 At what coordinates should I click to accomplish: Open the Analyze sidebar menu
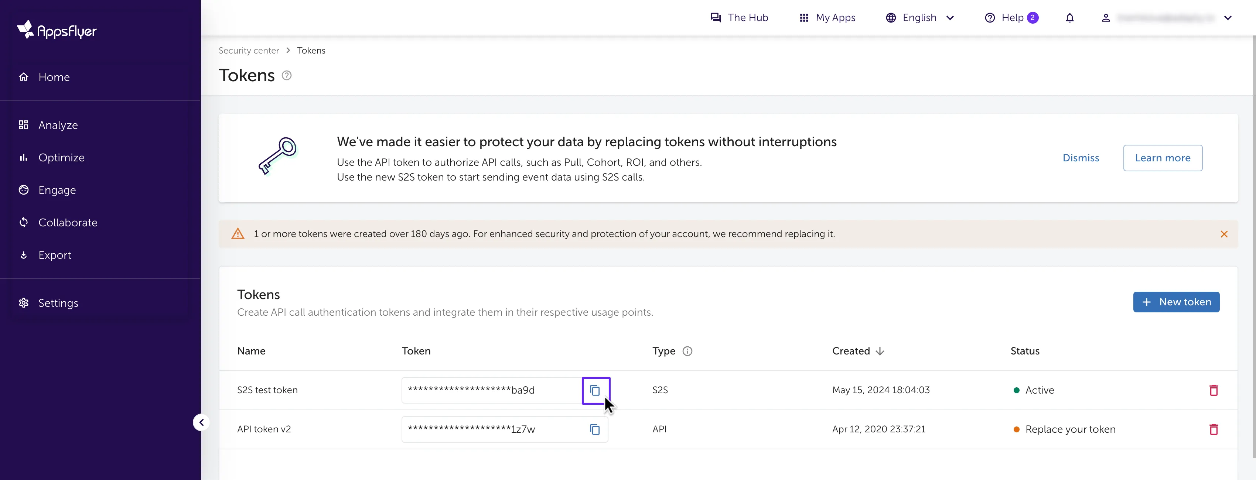coord(58,125)
